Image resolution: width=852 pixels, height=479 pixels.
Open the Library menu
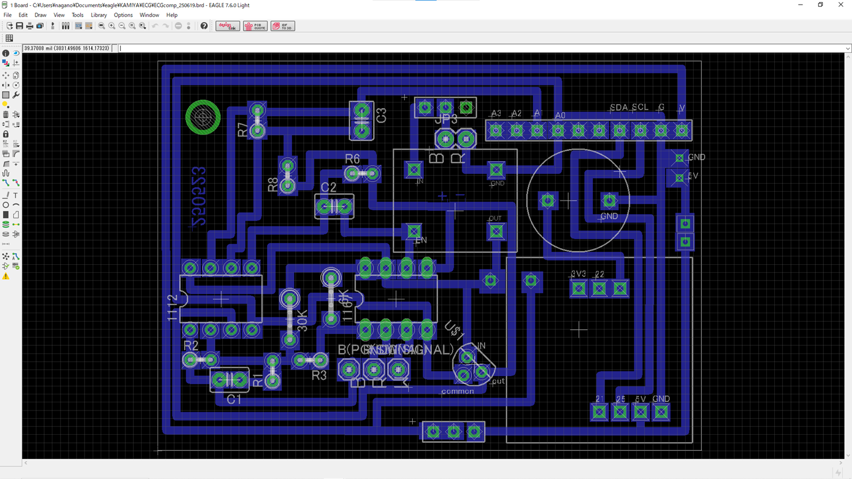[98, 15]
